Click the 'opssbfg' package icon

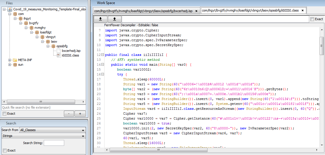[53, 46]
